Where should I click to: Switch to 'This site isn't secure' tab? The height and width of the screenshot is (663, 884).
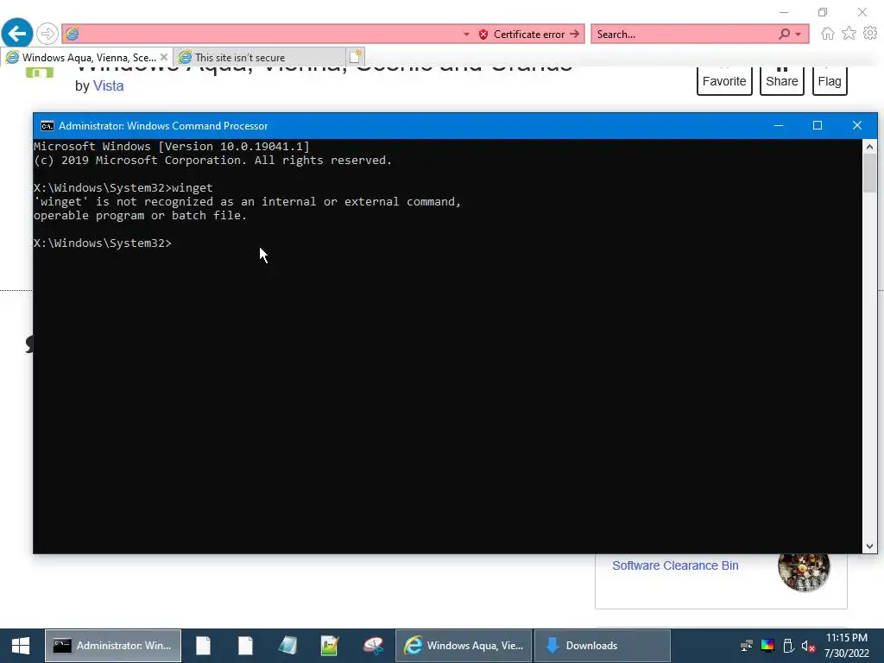coord(259,58)
